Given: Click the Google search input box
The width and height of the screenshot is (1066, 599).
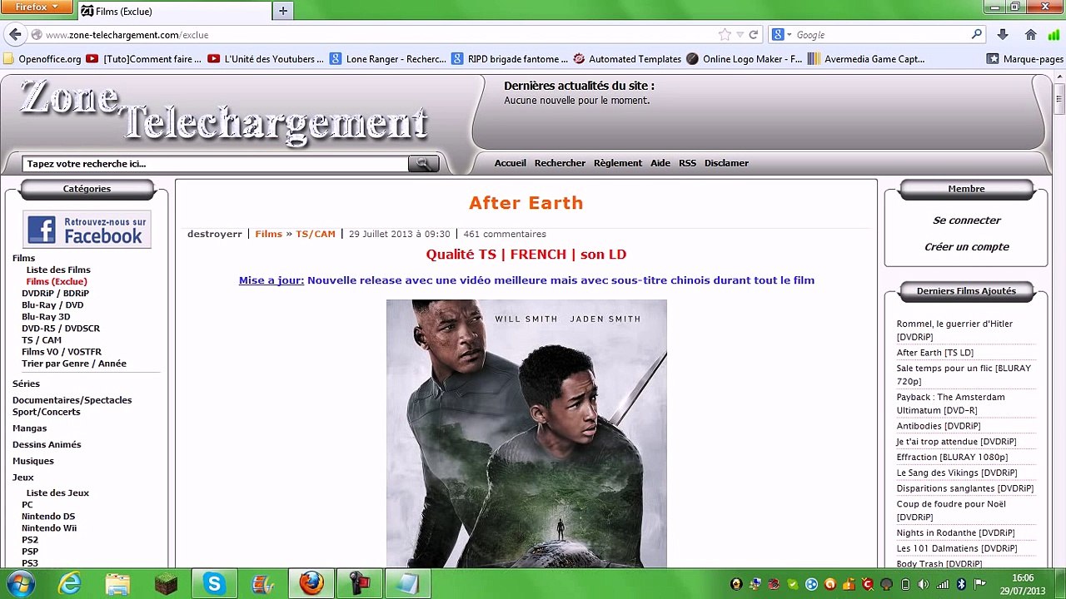Looking at the screenshot, I should tap(881, 35).
